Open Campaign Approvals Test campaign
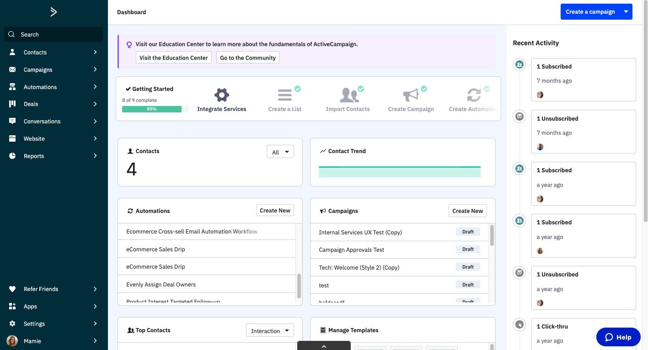 point(351,249)
